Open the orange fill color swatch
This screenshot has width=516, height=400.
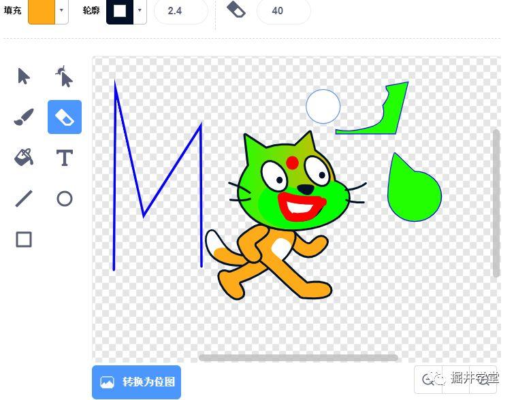[42, 12]
